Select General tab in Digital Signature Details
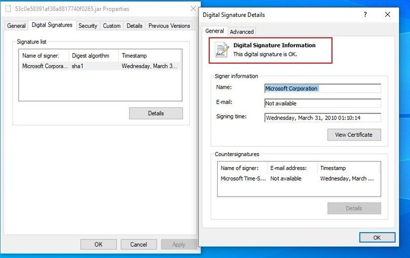Screen dimensions: 410x258 point(215,31)
